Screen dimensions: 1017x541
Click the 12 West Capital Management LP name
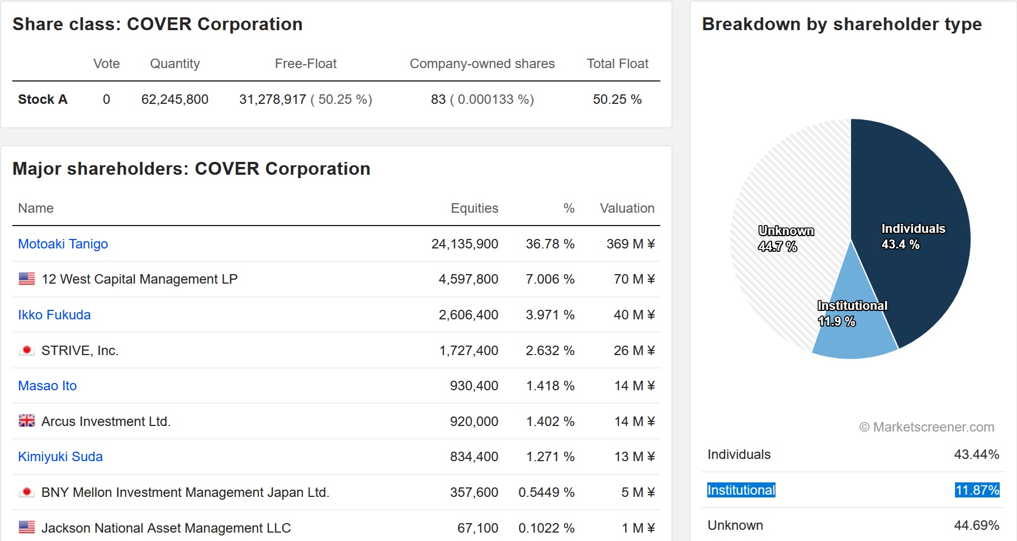pyautogui.click(x=140, y=279)
